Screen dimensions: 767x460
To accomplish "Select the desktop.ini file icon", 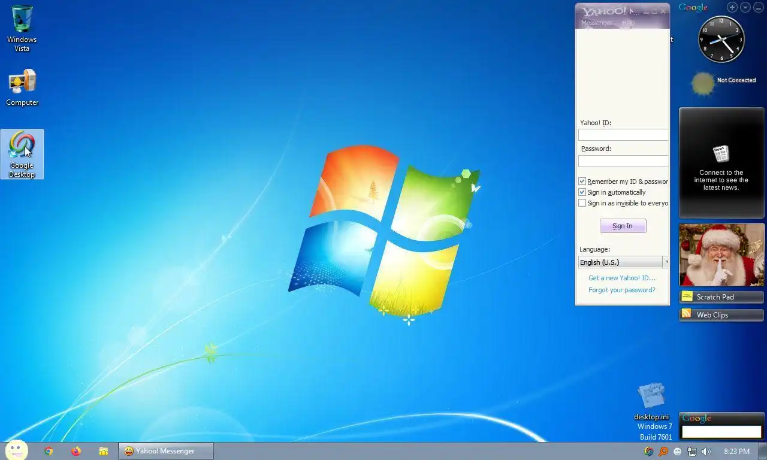I will coord(651,402).
